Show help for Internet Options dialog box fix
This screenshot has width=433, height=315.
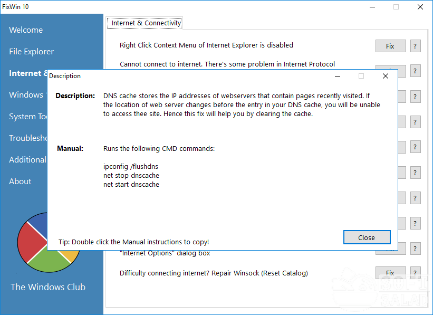pos(415,249)
